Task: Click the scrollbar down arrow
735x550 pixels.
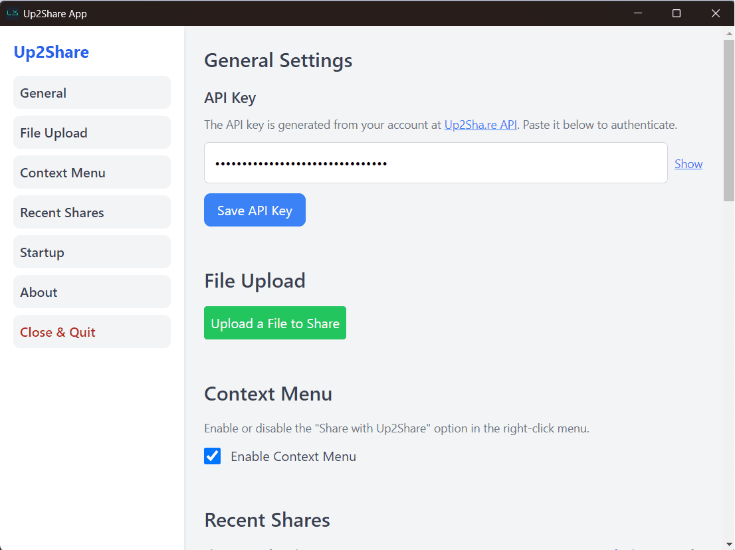Action: coord(729,545)
